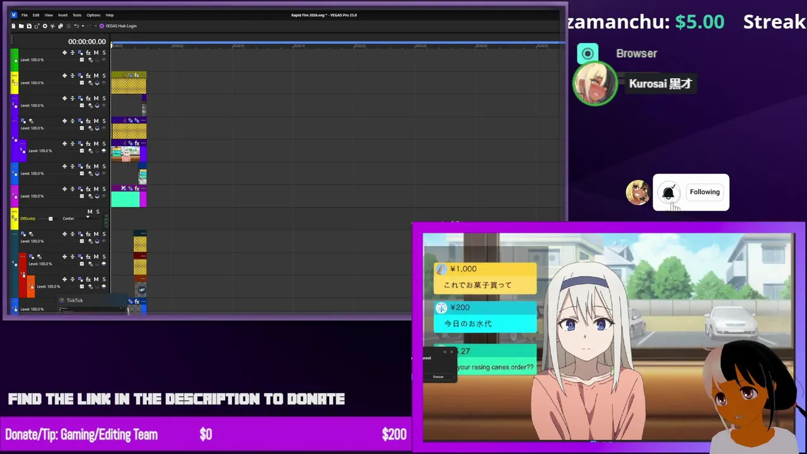
Task: Click the TickTick popup title
Action: [x=75, y=300]
